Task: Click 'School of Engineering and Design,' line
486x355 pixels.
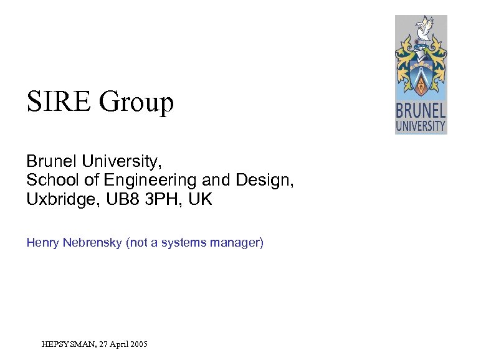Action: (x=160, y=180)
